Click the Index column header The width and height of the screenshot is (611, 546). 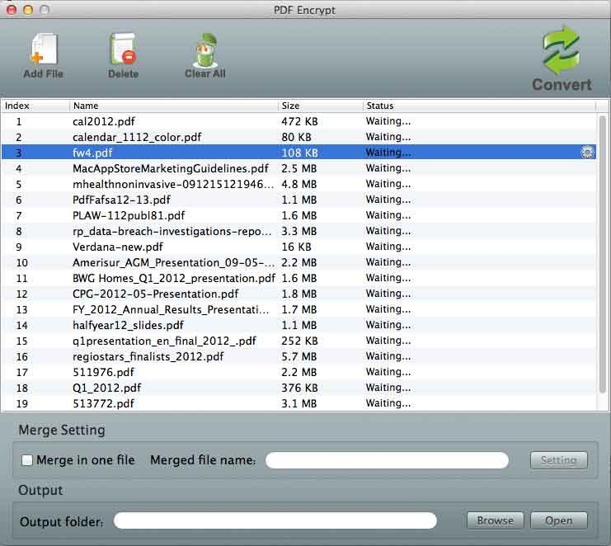click(x=35, y=106)
